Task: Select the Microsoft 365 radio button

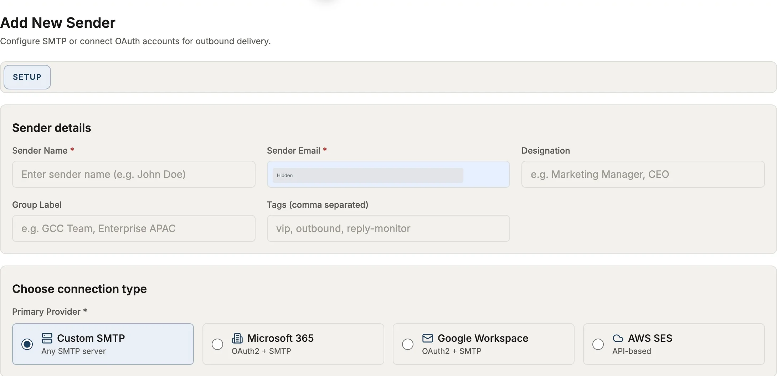Action: [x=217, y=344]
